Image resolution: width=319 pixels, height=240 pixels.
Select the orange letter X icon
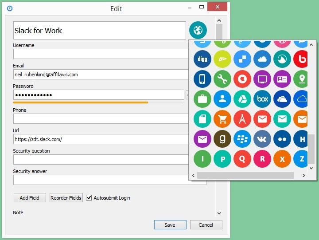pos(282,159)
